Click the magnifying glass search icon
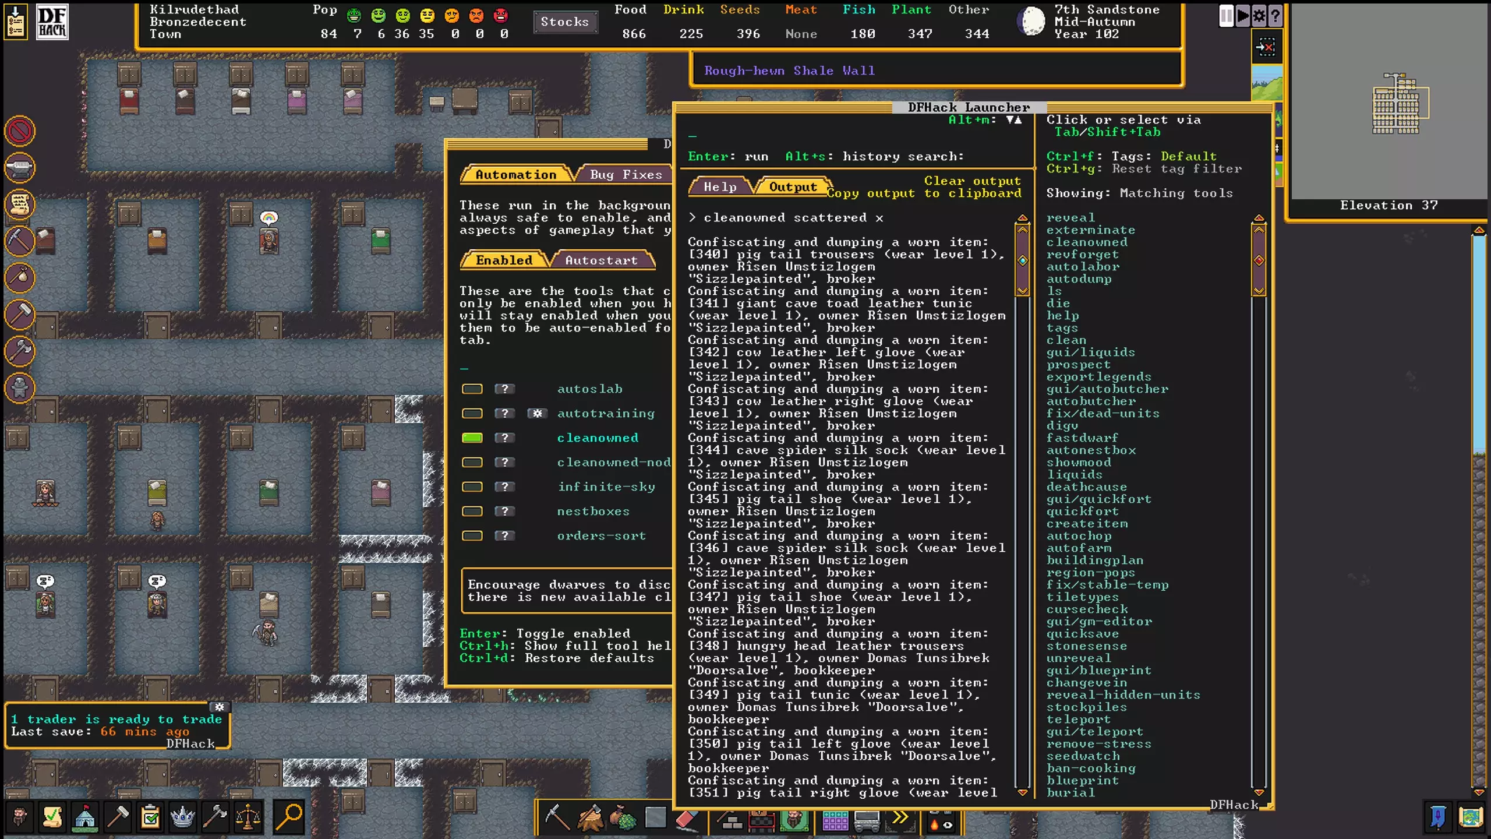Screen dimensions: 1491x839 coord(288,817)
